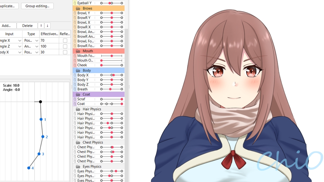Image resolution: width=324 pixels, height=182 pixels.
Task: Click the Mouth group folder icon
Action: click(78, 51)
